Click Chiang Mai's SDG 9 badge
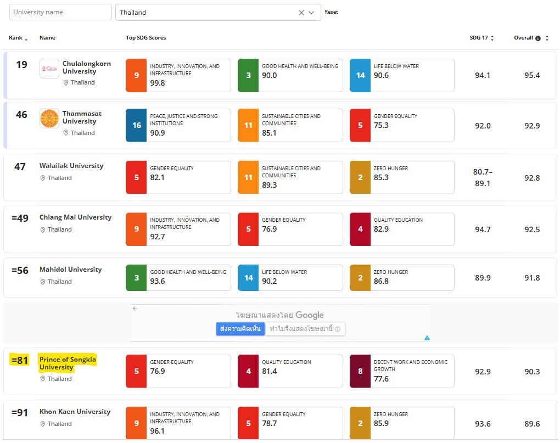This screenshot has height=443, width=560. 136,229
